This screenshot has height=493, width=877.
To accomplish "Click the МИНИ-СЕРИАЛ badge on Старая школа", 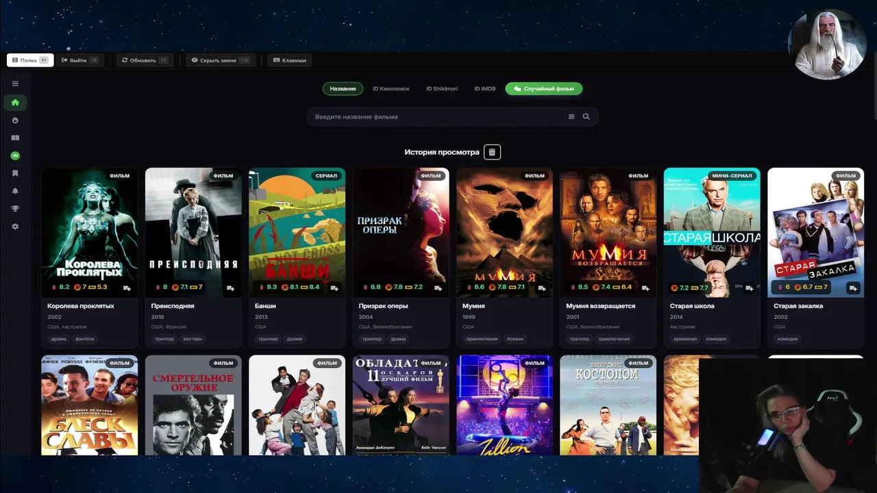I will (x=732, y=176).
